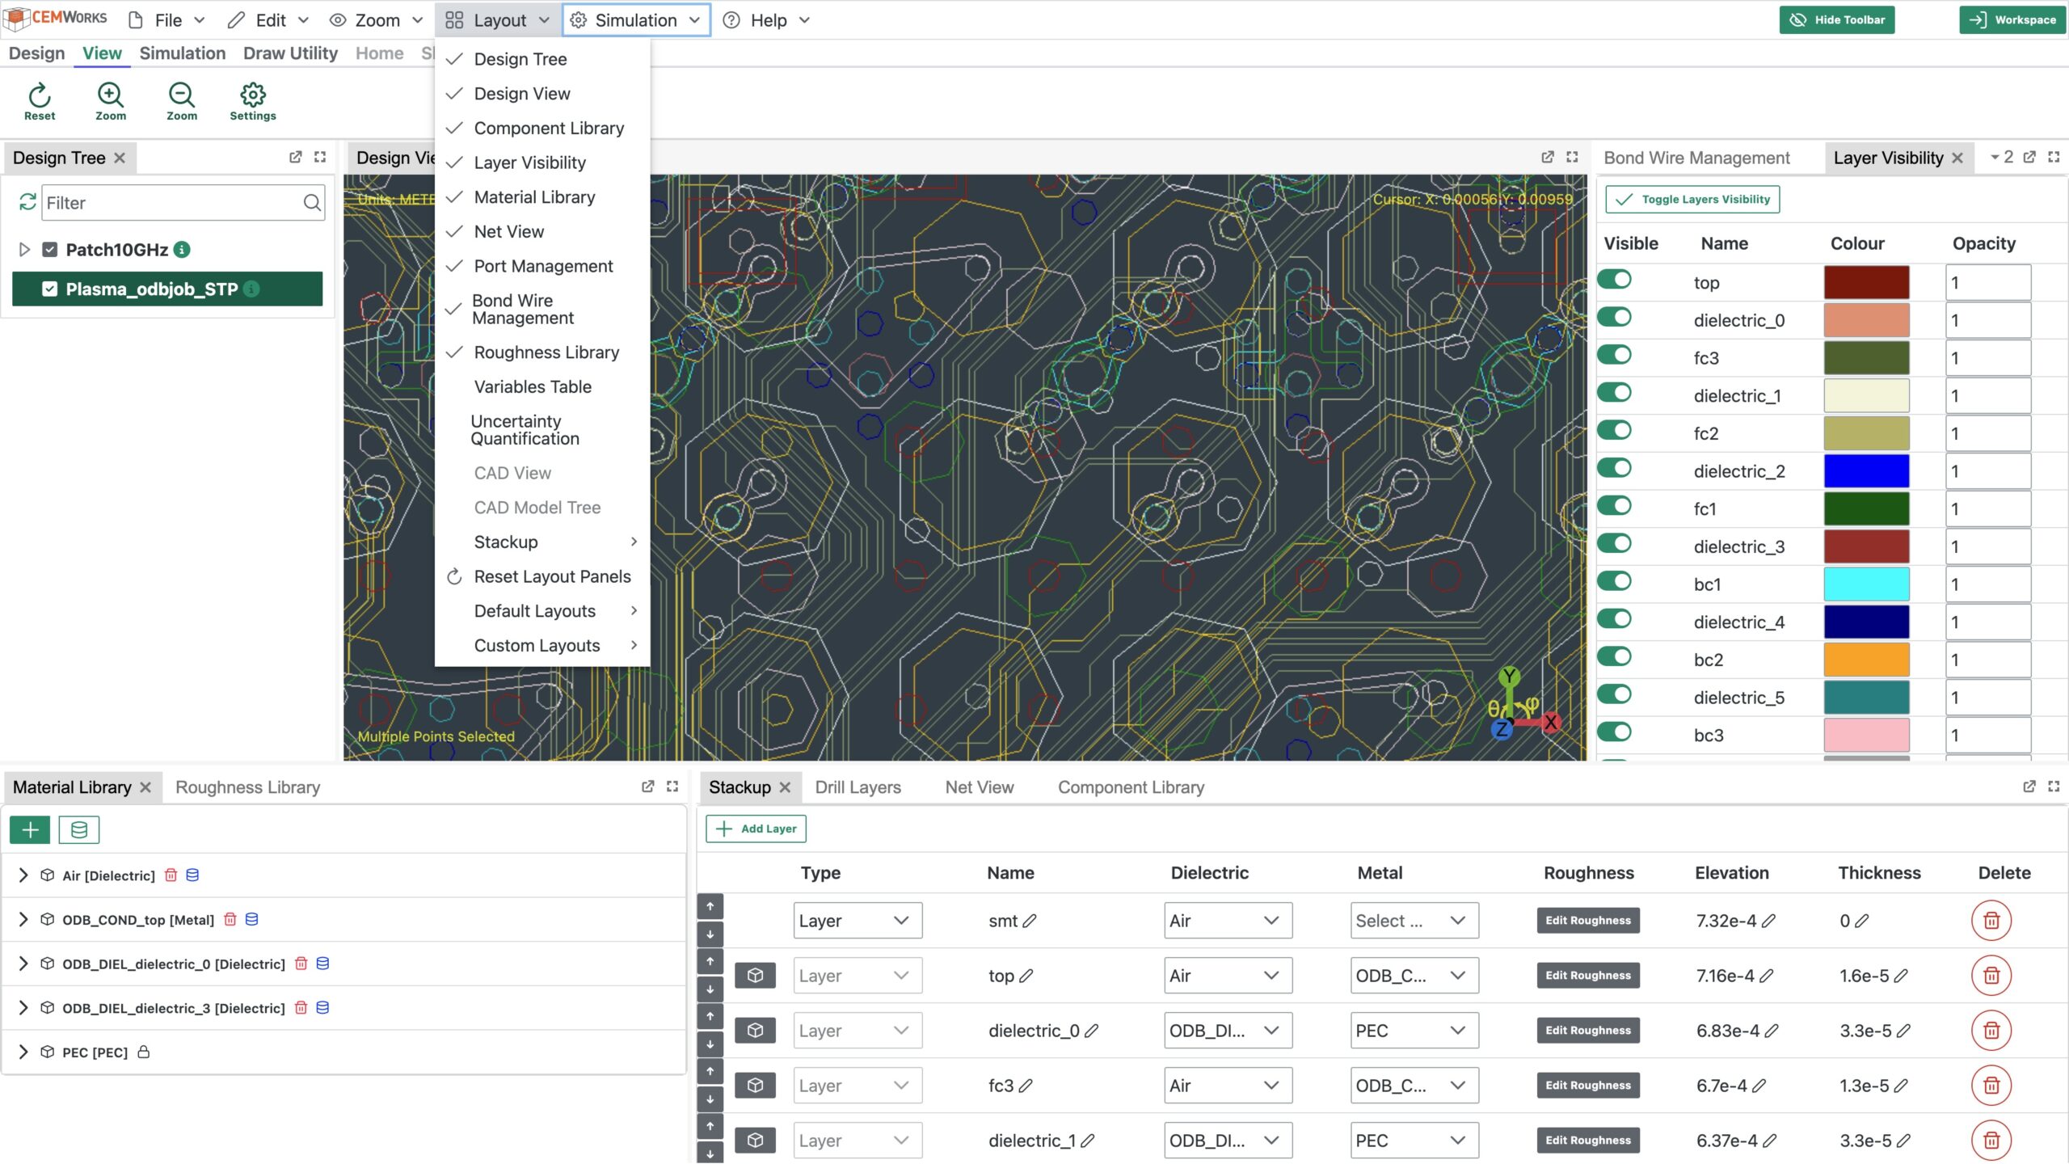Move the top layer up with its arrow
Screen dimensions: 2069x1164
point(710,962)
